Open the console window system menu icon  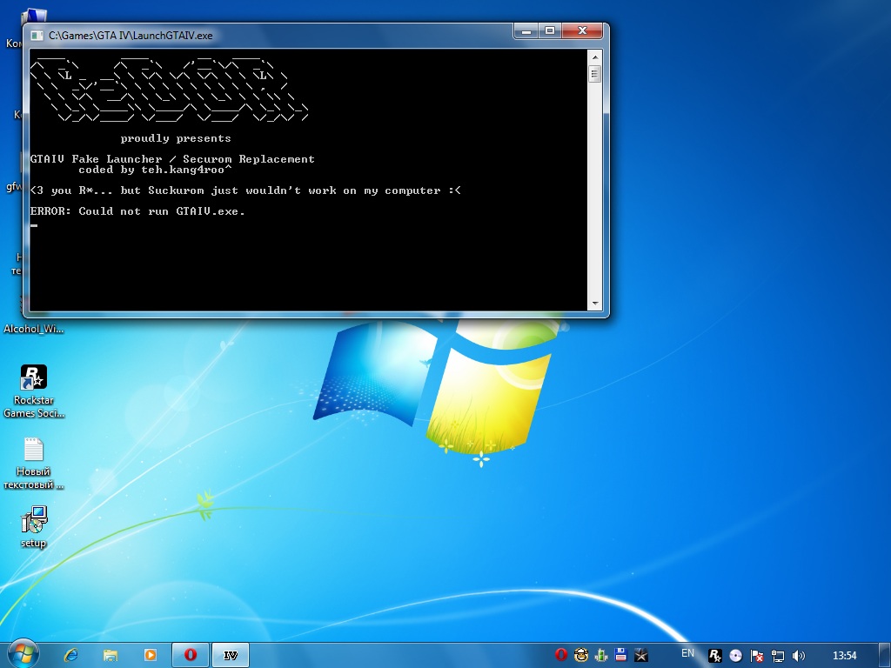click(x=37, y=36)
